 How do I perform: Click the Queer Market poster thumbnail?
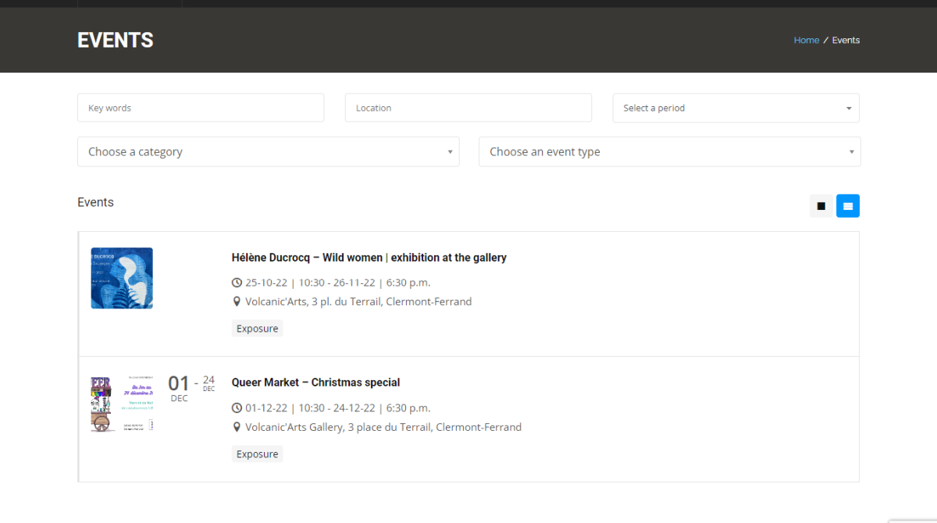[122, 404]
